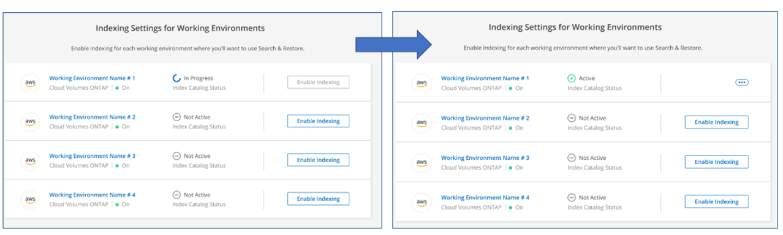Screen dimensions: 783x235
Task: Enable Indexing for Environment #4 in right panel
Action: click(x=716, y=202)
